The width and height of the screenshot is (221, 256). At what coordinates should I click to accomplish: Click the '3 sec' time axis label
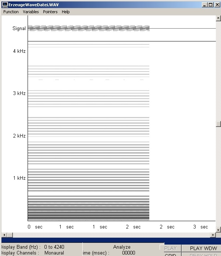(200, 227)
